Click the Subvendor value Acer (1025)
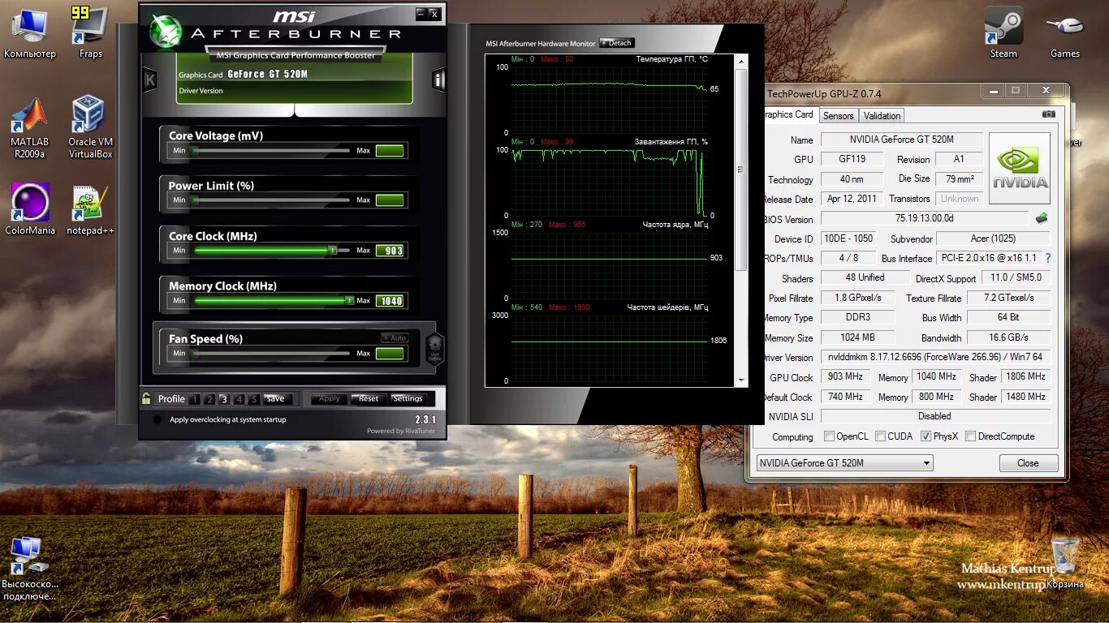Image resolution: width=1109 pixels, height=623 pixels. click(x=992, y=238)
